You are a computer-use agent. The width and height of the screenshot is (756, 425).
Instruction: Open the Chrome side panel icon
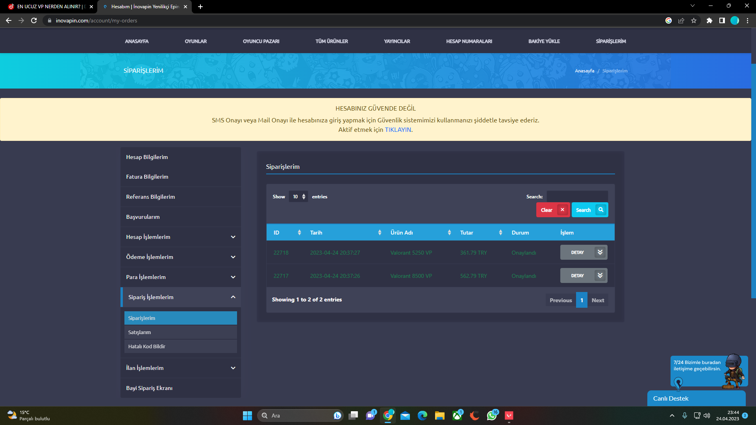pyautogui.click(x=722, y=20)
